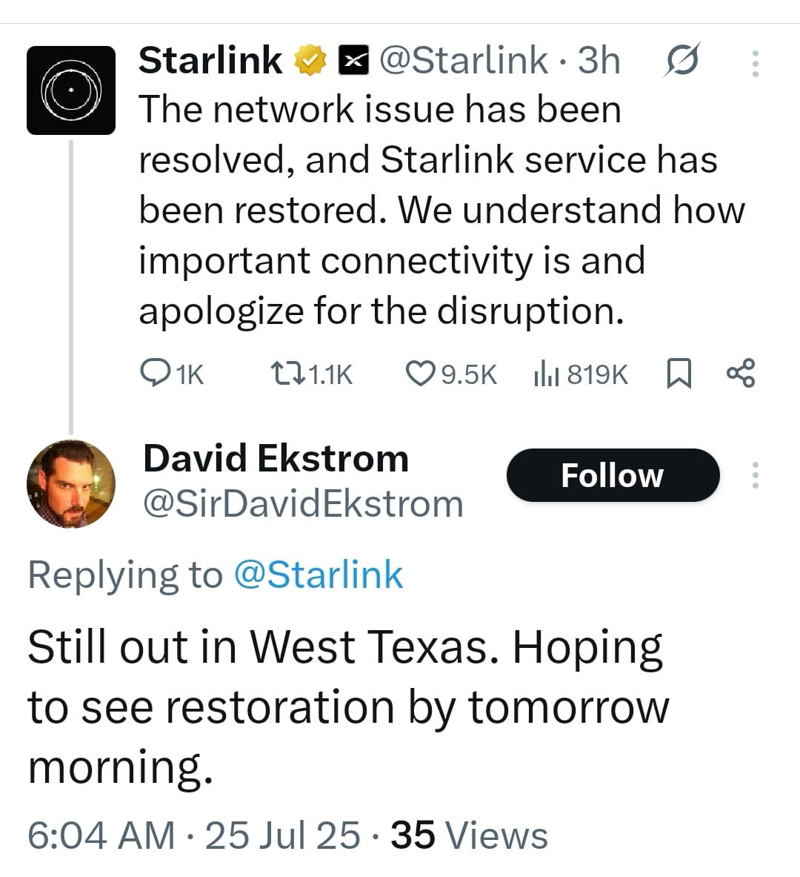Screen dimensions: 800x877
Task: Repost the Starlink tweet
Action: 287,374
